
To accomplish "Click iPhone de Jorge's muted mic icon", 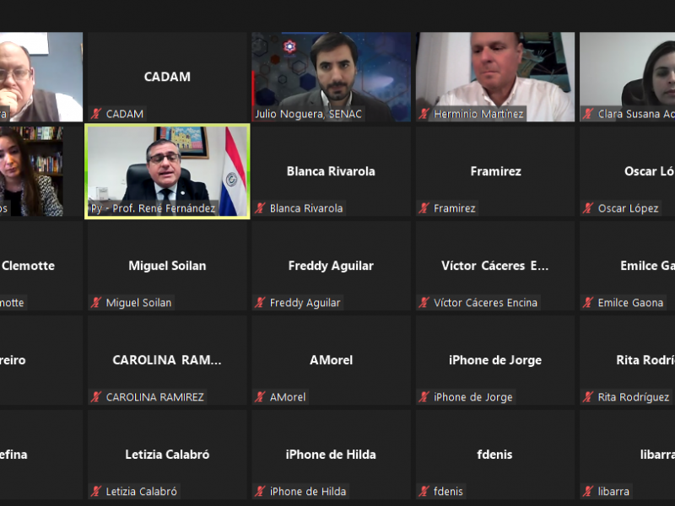I will (424, 397).
